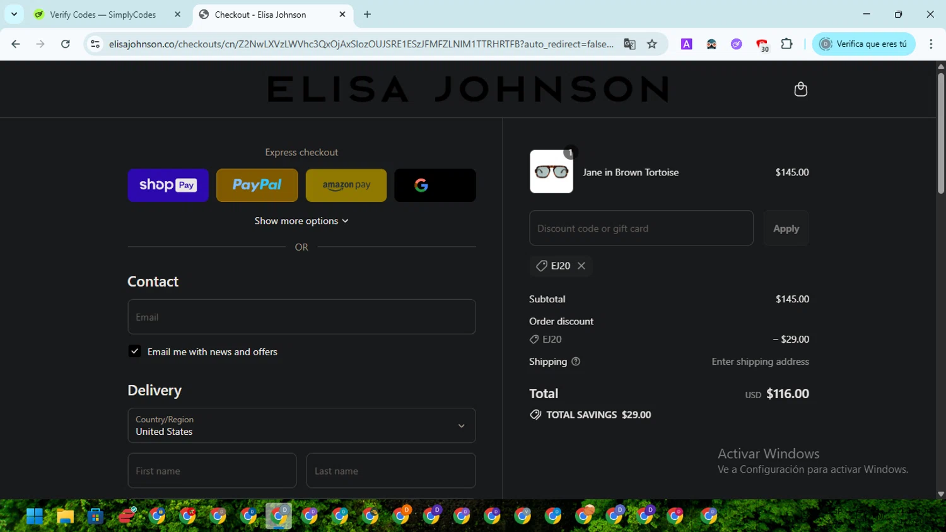Pay with Shop Pay express button

(168, 185)
